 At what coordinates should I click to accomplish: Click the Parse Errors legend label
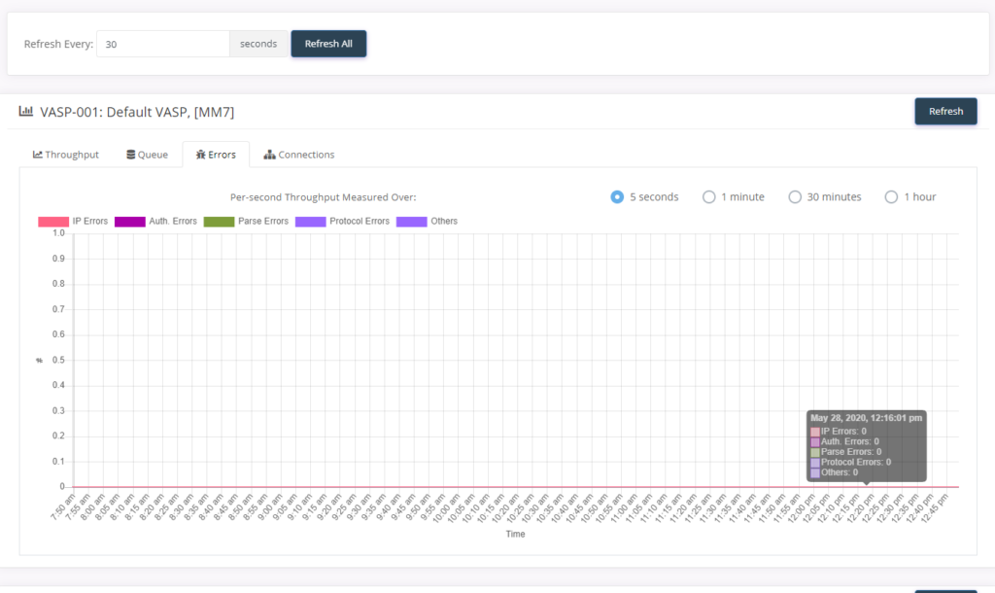click(x=262, y=221)
